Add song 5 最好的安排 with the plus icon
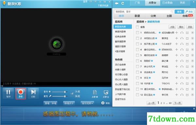196x125 pixels. click(176, 55)
